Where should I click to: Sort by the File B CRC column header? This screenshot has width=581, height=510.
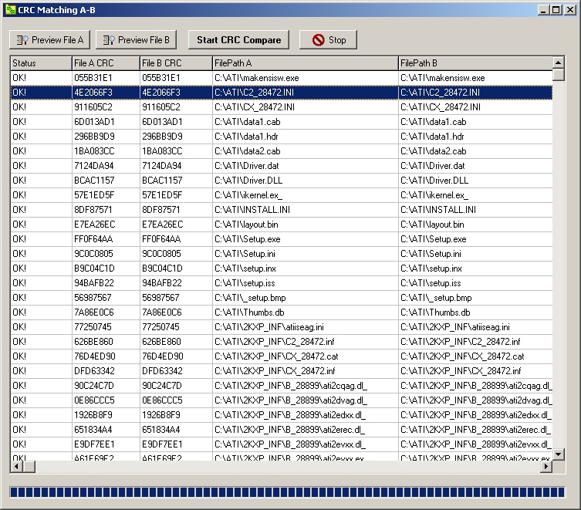click(176, 63)
